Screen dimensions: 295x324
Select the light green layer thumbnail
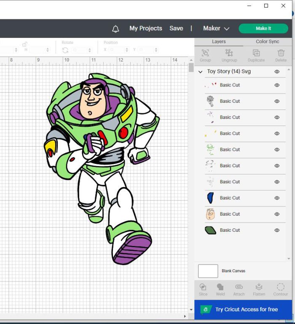(x=210, y=150)
